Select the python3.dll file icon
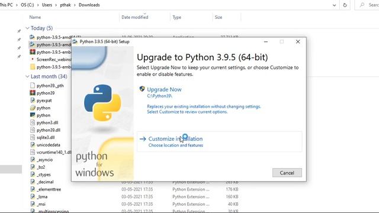Image resolution: width=379 pixels, height=213 pixels. pyautogui.click(x=33, y=122)
